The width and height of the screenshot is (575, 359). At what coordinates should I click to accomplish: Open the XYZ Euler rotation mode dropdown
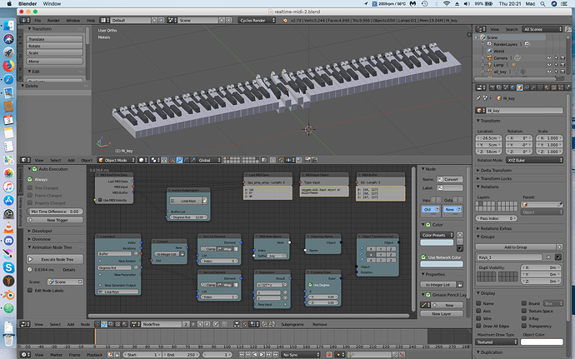click(534, 160)
